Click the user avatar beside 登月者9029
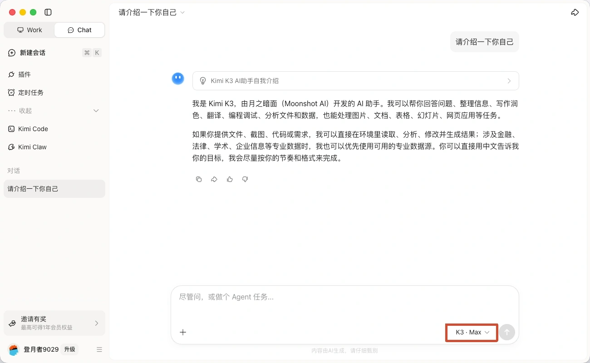The height and width of the screenshot is (363, 590). pos(14,349)
